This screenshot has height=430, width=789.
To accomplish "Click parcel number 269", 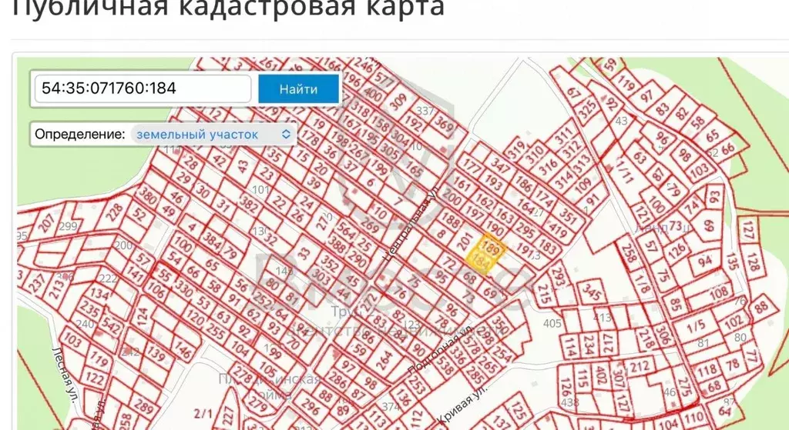I will [x=370, y=226].
